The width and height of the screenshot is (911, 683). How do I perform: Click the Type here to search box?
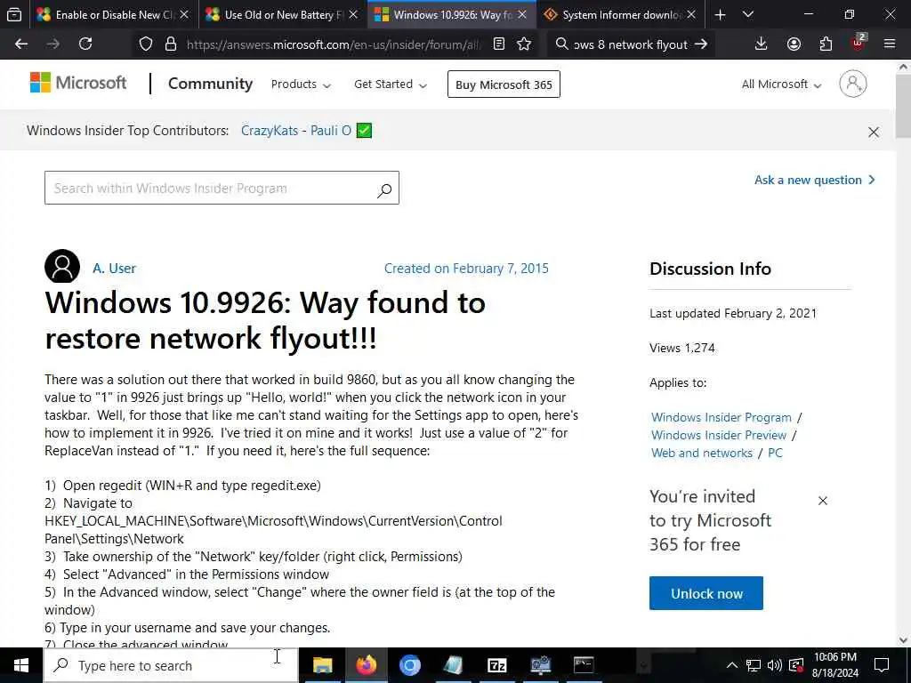[x=171, y=665]
